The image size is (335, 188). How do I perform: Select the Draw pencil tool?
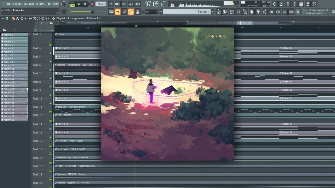coord(14,19)
